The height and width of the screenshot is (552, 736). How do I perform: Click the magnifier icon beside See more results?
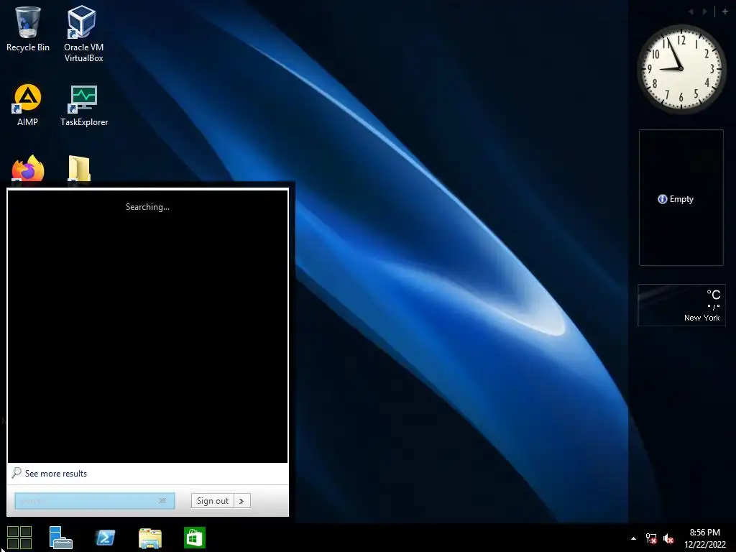coord(17,473)
